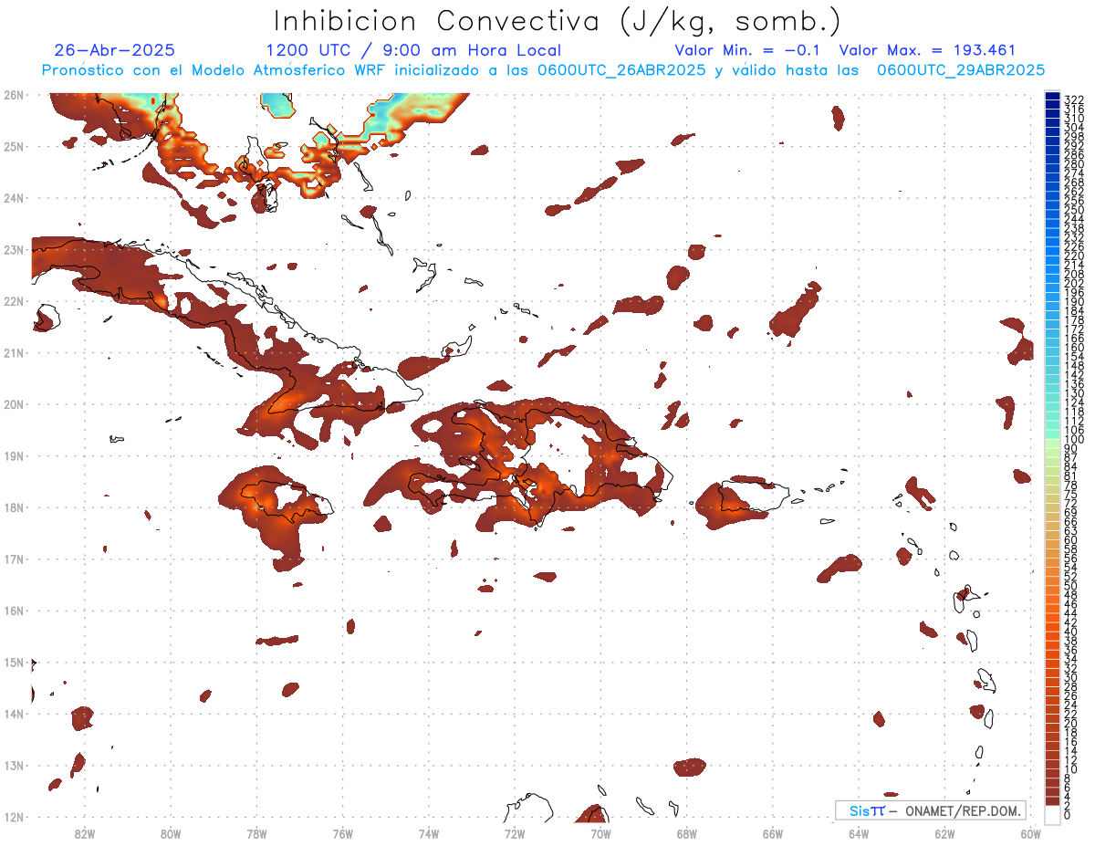Click the '1200 UTC / 9:00 am Hora Local' text
Screen dimensions: 1095x846
pyautogui.click(x=413, y=50)
